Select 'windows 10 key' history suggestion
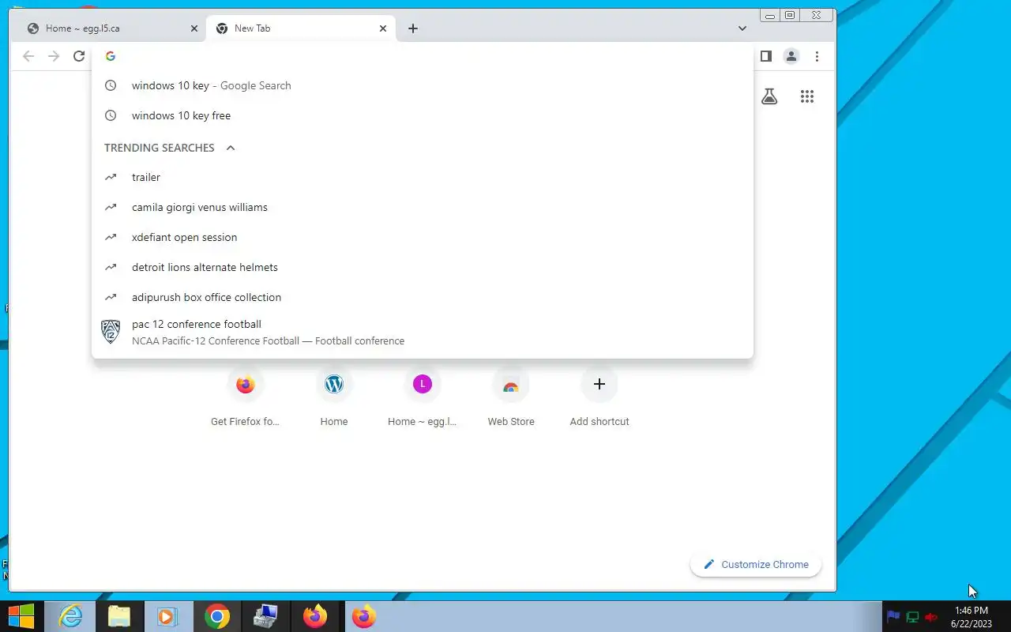The image size is (1011, 632). pyautogui.click(x=423, y=85)
